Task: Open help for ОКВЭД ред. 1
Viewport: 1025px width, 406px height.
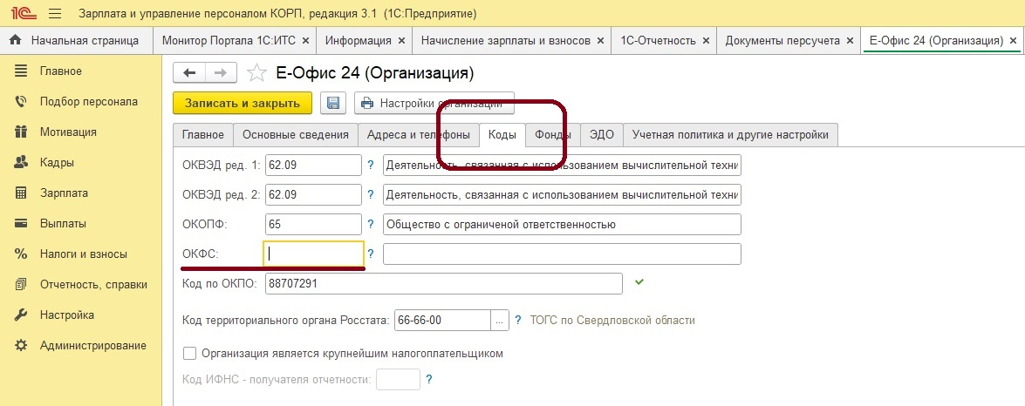Action: [x=371, y=166]
